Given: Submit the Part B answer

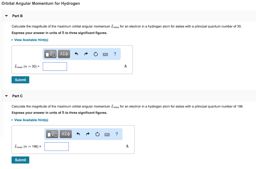Looking at the screenshot, I should [20, 79].
